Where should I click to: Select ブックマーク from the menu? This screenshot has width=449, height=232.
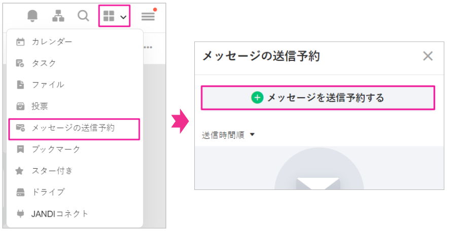click(75, 149)
